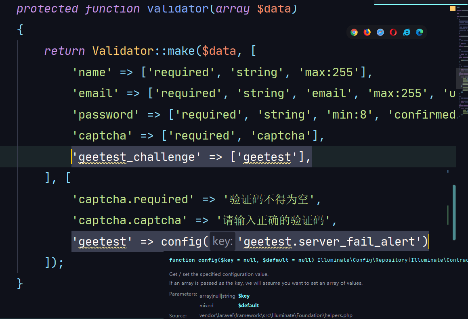468x319 pixels.
Task: Click the 'key:' parameter hint inlay
Action: (222, 241)
